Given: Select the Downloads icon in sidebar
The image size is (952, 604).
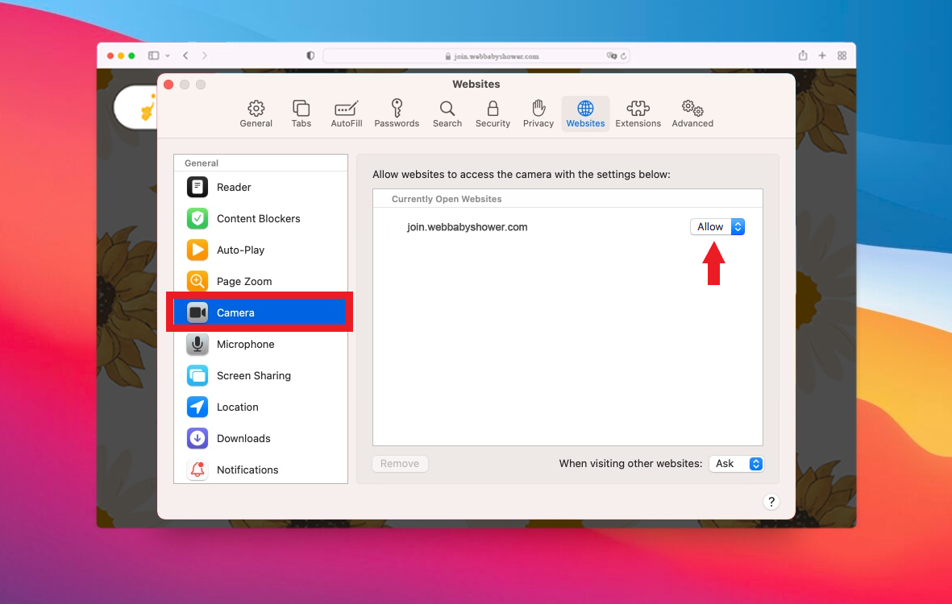Looking at the screenshot, I should [x=197, y=438].
